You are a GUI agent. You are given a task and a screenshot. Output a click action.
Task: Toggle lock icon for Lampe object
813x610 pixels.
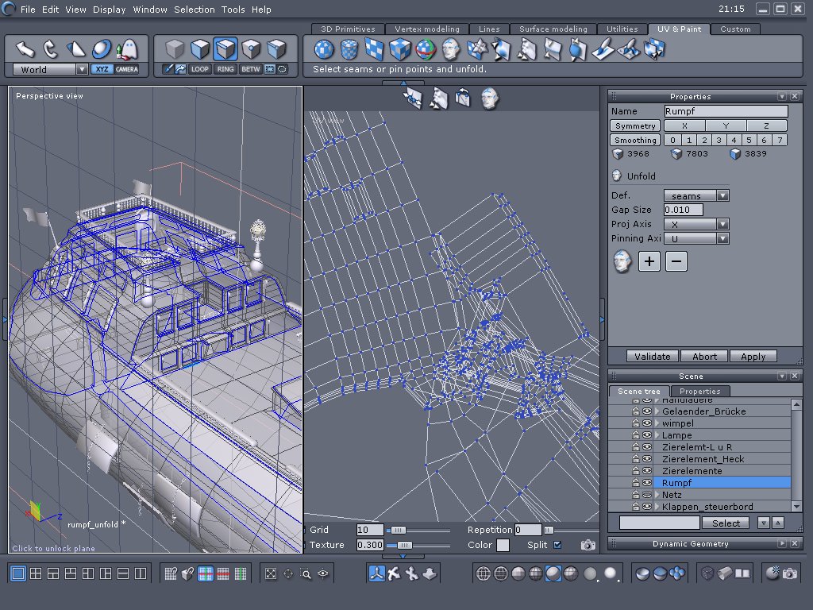coord(636,435)
